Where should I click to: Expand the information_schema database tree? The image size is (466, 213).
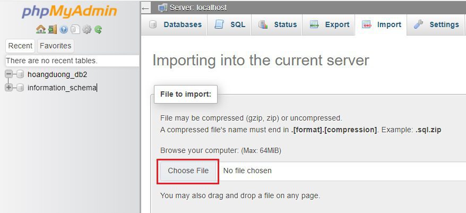(9, 88)
